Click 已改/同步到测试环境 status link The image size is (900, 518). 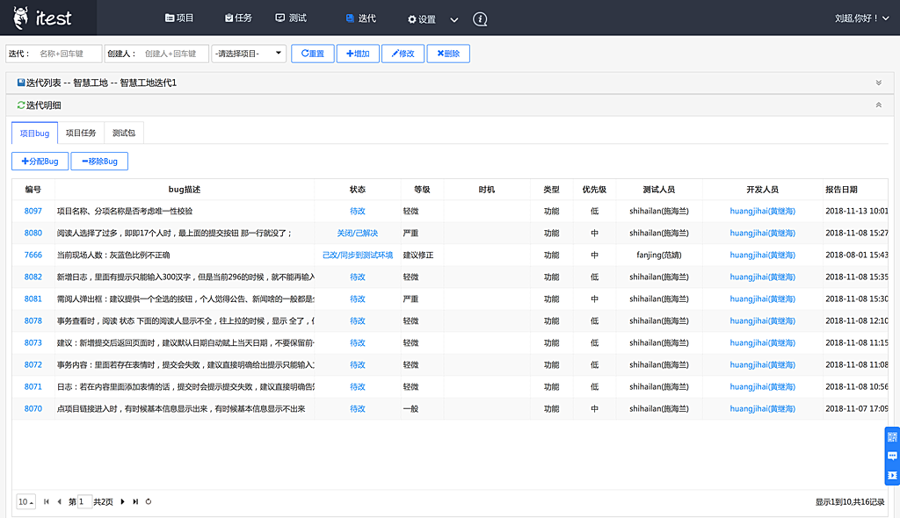(358, 255)
